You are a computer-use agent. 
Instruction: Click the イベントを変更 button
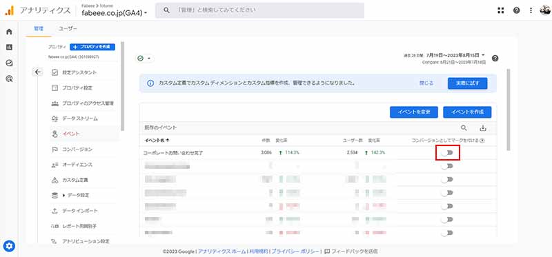413,112
